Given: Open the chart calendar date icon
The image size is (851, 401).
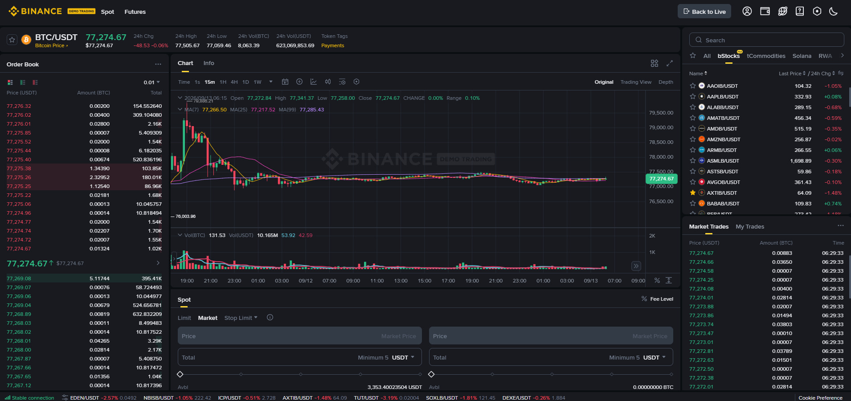Looking at the screenshot, I should tap(285, 82).
